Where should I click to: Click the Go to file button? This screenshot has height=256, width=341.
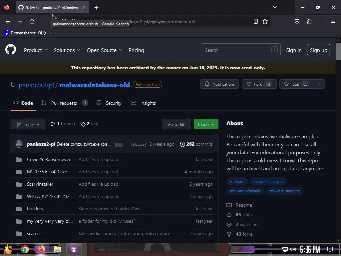pyautogui.click(x=176, y=124)
